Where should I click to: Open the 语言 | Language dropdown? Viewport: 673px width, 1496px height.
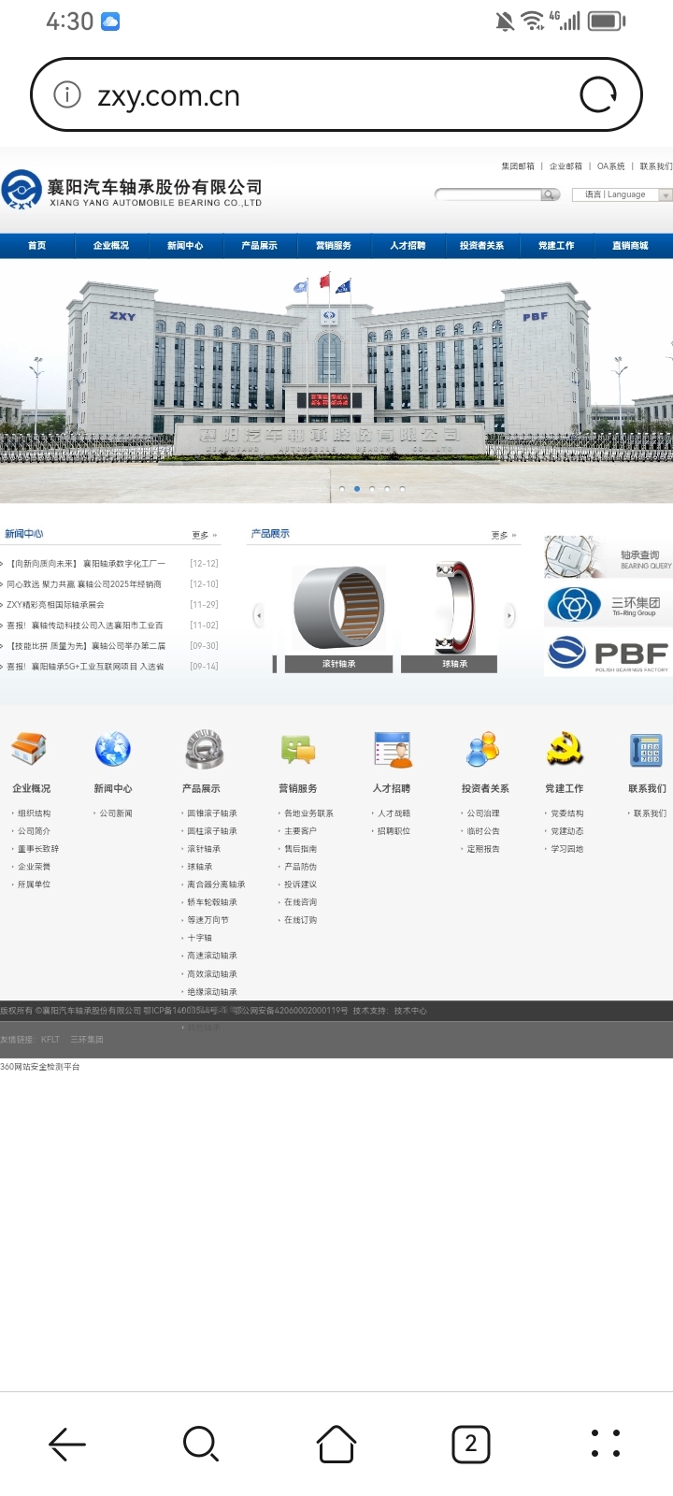click(622, 194)
